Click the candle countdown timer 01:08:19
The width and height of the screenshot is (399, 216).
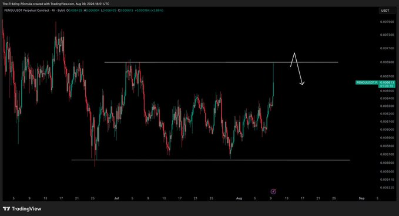pyautogui.click(x=387, y=86)
